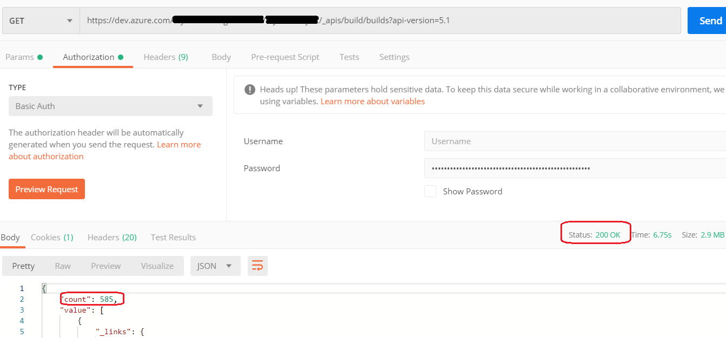
Task: Show the response Cookies (1) tab
Action: click(x=52, y=237)
